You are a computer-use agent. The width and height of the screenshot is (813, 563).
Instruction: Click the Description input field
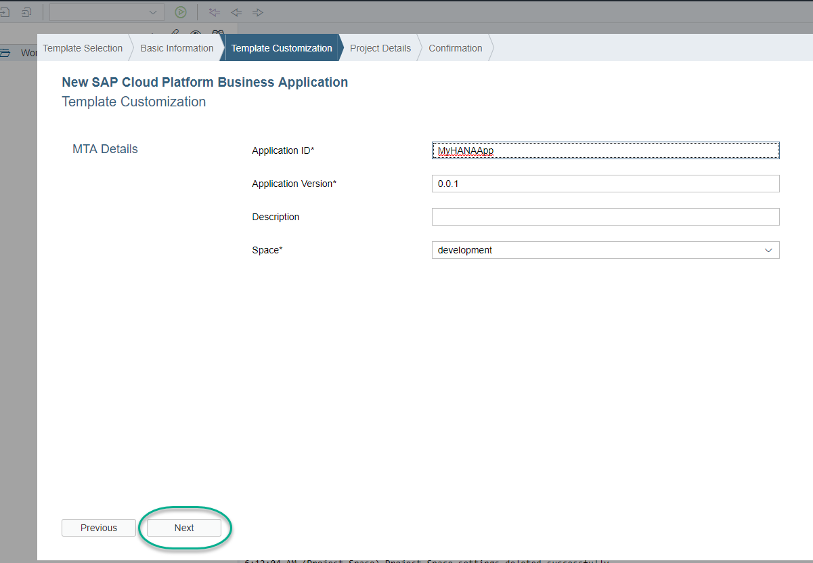click(x=605, y=217)
